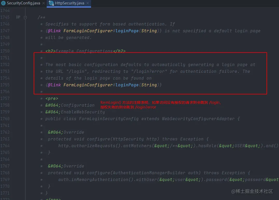Click line number 1757 in gutter
This screenshot has width=279, height=200.
click(5, 98)
